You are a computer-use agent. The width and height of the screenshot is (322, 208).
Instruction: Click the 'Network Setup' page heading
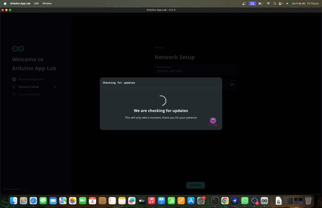tap(175, 57)
